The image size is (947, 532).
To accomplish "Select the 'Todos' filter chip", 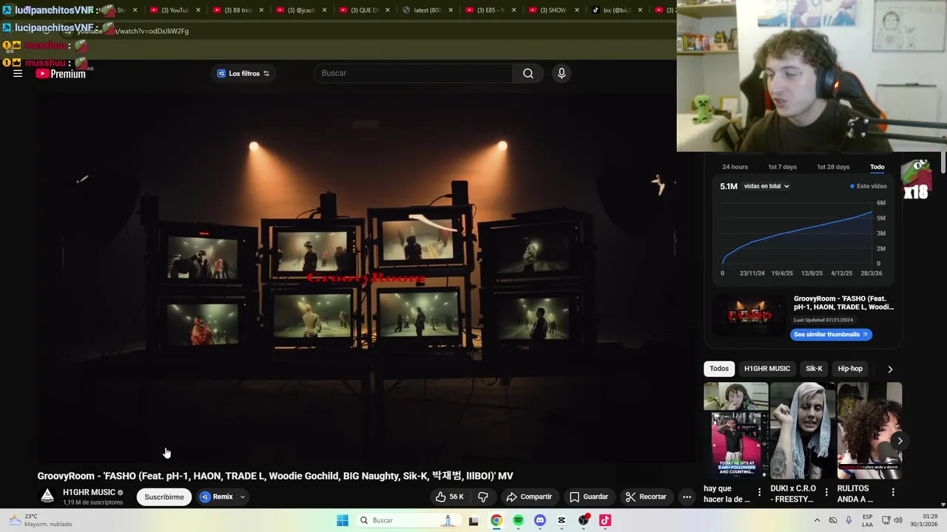I will tap(719, 369).
